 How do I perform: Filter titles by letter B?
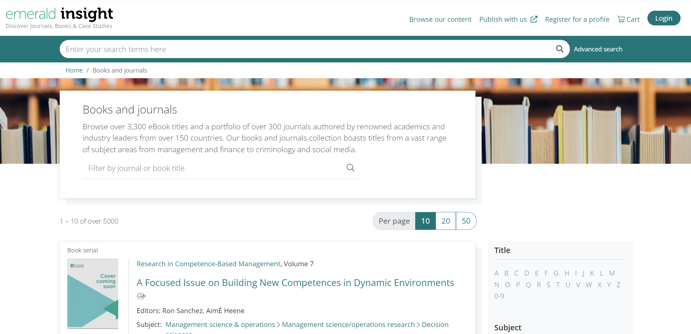[x=506, y=273]
